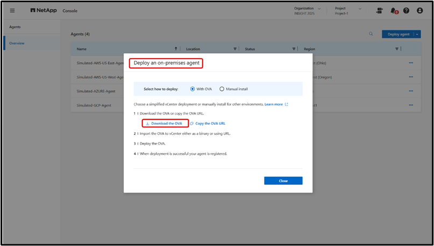Click Simulated-GCP-Agent name cell
434x246 pixels.
[94, 105]
